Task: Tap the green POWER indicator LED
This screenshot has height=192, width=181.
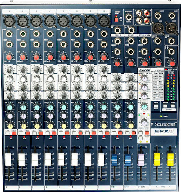Action: [x=161, y=116]
